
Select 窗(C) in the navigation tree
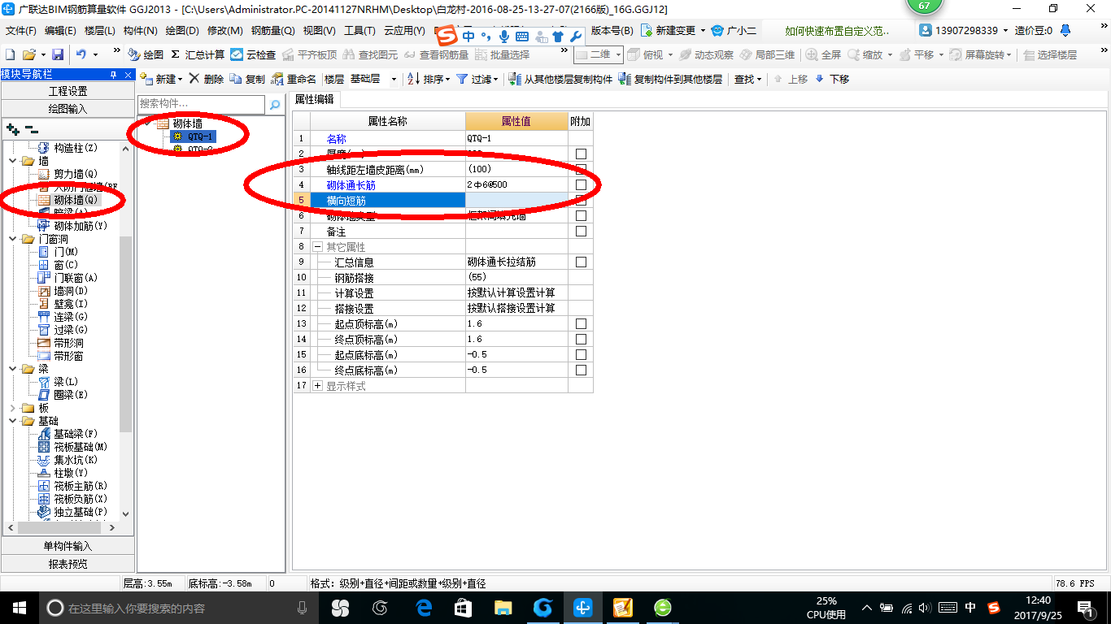click(x=66, y=265)
